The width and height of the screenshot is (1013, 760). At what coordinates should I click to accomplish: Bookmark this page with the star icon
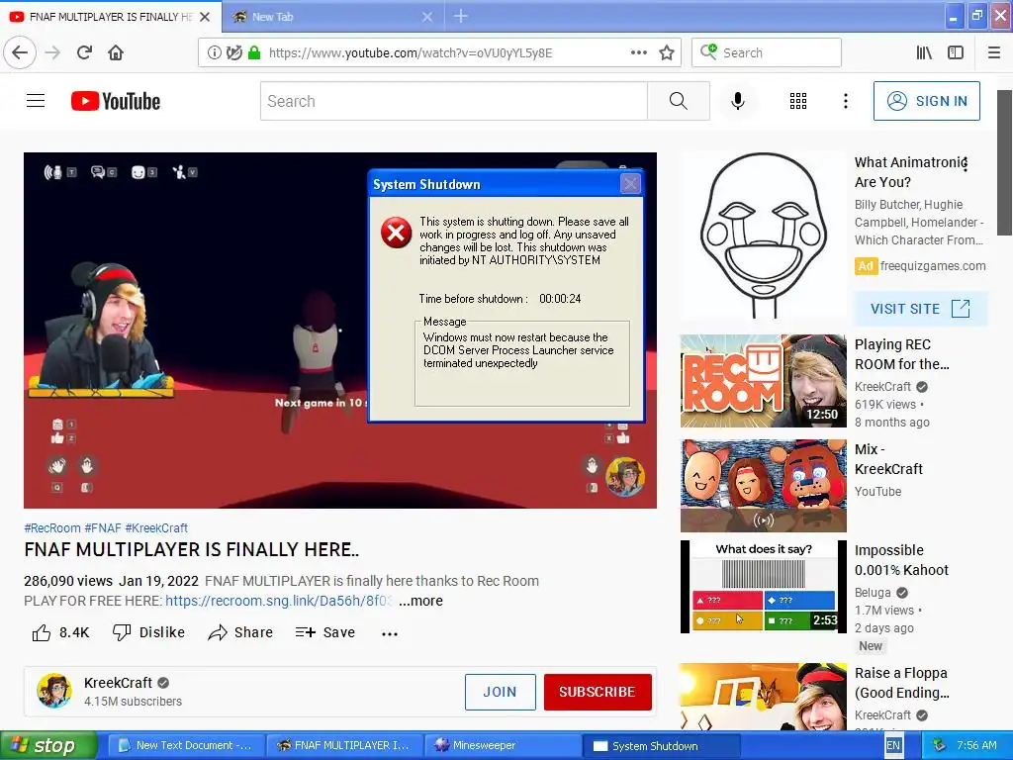point(667,53)
